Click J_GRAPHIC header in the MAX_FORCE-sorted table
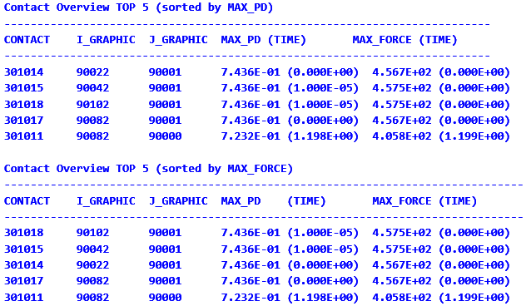Image resolution: width=531 pixels, height=306 pixels. point(178,201)
